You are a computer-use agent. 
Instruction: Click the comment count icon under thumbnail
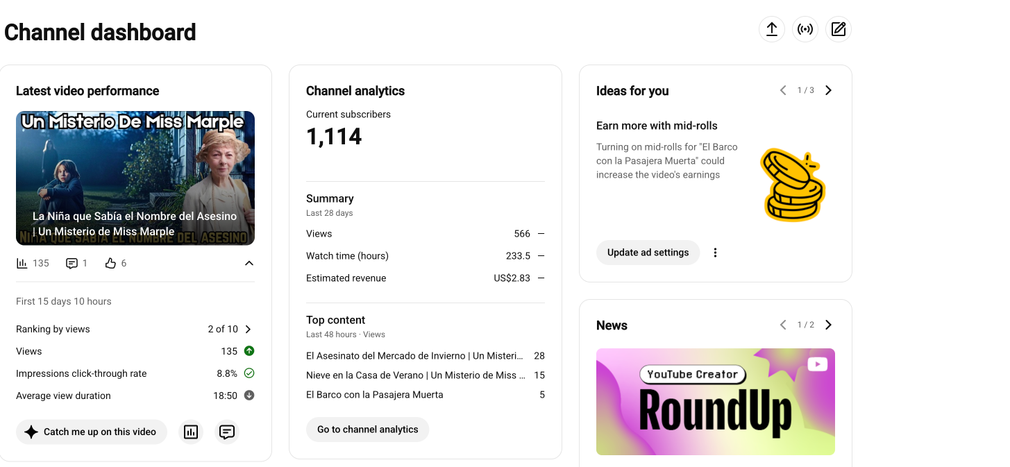click(x=71, y=263)
